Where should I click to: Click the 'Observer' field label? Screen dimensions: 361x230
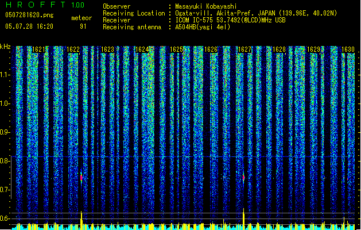117,6
